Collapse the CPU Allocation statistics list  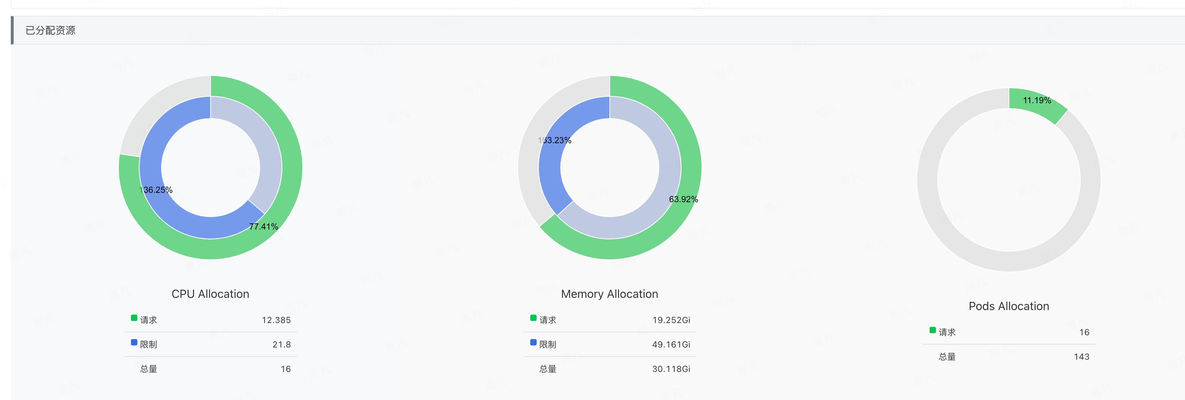[210, 293]
